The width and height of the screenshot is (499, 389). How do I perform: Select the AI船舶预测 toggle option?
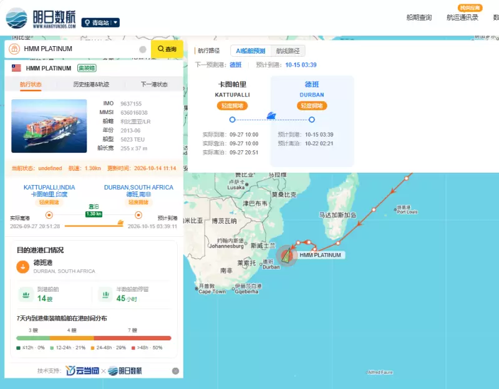251,51
